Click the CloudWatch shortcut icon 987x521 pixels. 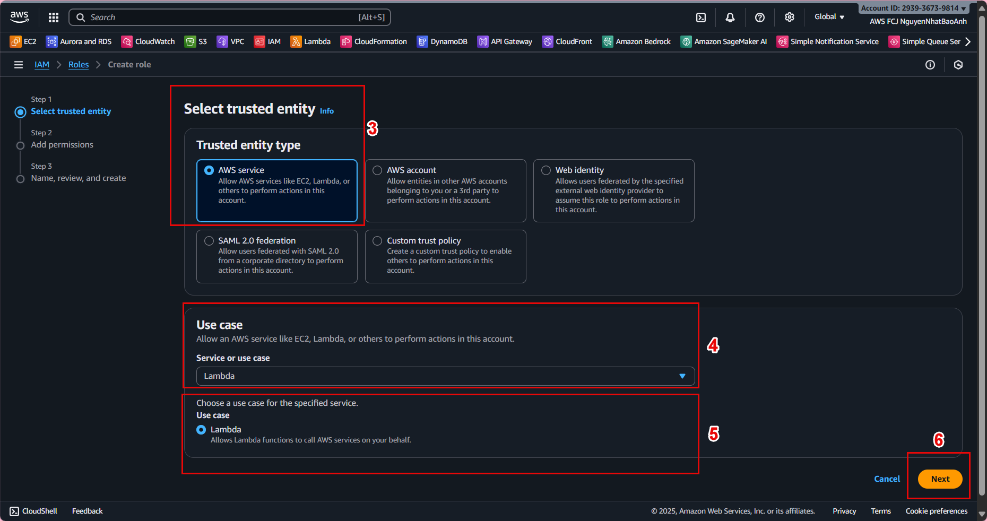pyautogui.click(x=127, y=41)
